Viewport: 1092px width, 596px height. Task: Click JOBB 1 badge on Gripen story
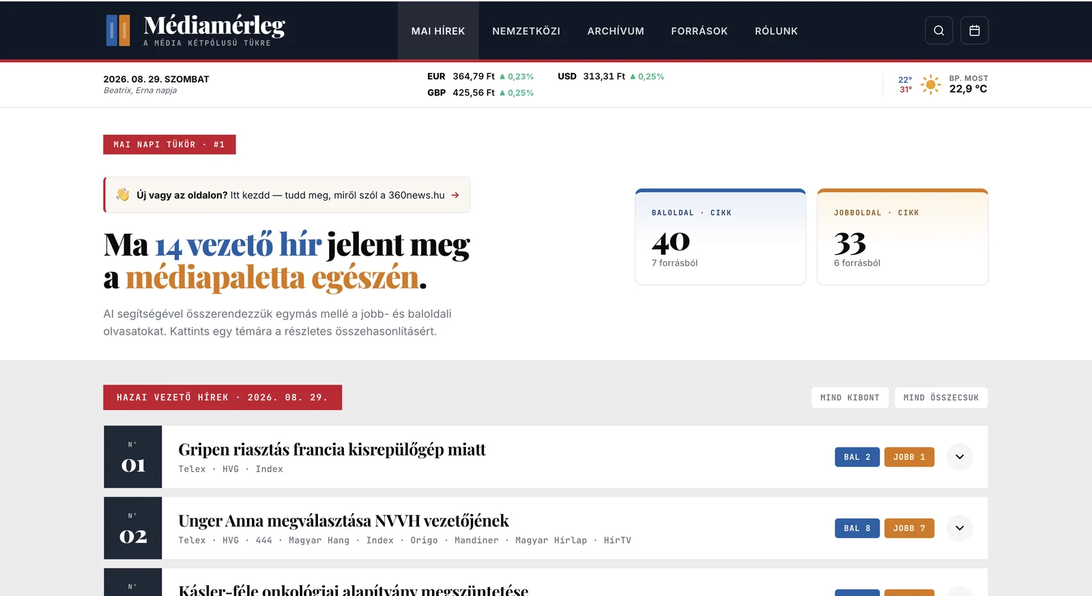909,457
